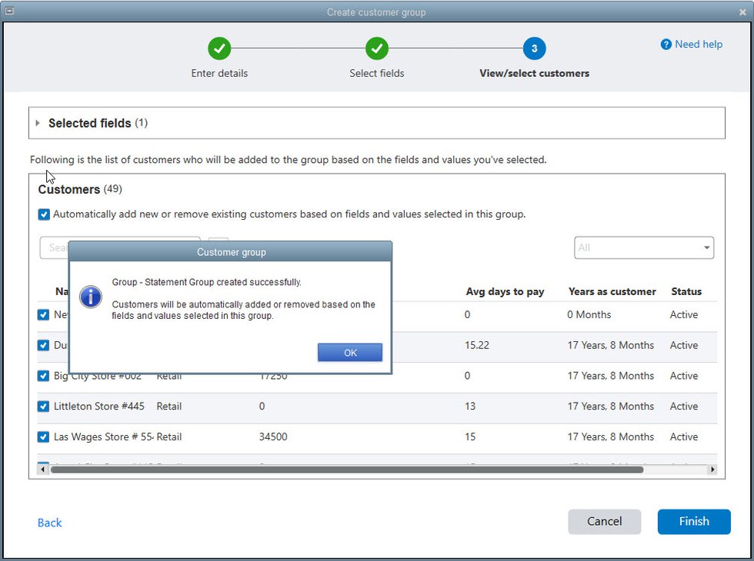Viewport: 754px width, 561px height.
Task: Uncheck the automatically add customers checkbox
Action: [x=44, y=215]
